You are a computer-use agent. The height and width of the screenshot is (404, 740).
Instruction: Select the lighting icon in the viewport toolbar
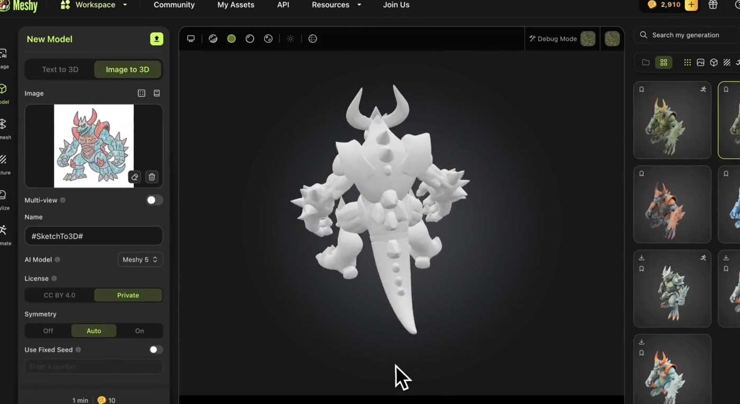(290, 38)
